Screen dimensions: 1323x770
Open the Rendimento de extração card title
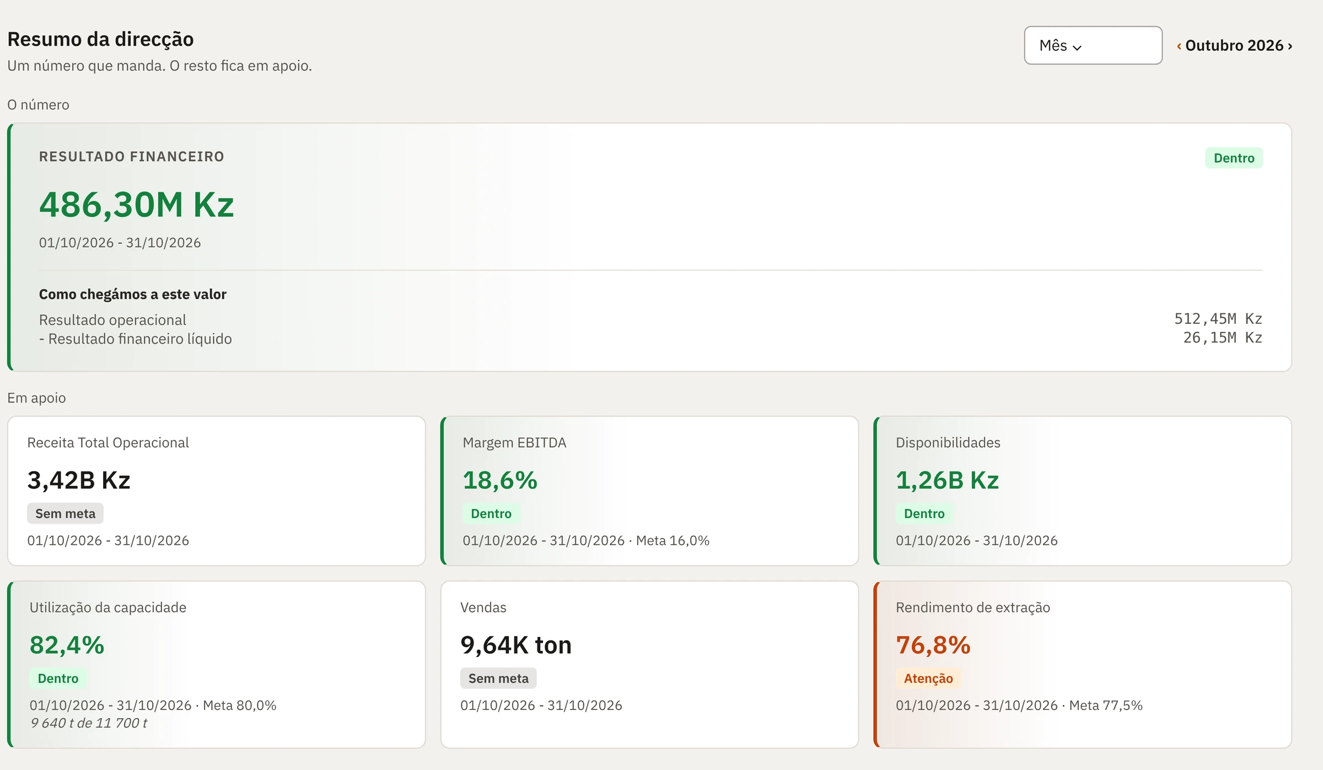(x=973, y=607)
